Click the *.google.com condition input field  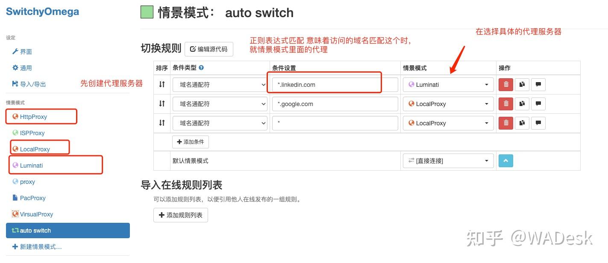[335, 103]
